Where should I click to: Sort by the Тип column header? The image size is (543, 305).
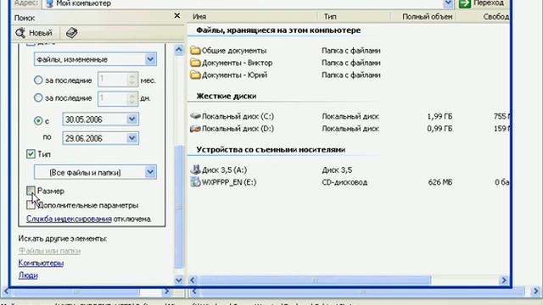point(354,17)
